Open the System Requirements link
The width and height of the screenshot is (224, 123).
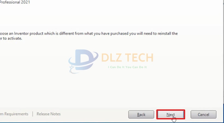point(14,114)
